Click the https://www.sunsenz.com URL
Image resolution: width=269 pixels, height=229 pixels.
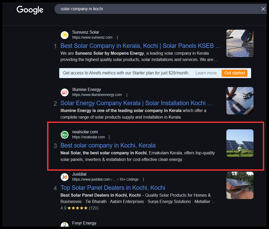(x=92, y=38)
